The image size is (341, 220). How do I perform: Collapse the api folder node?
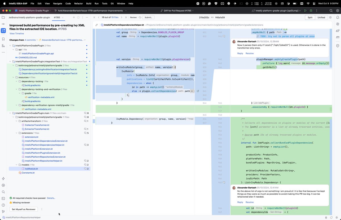coord(13,49)
